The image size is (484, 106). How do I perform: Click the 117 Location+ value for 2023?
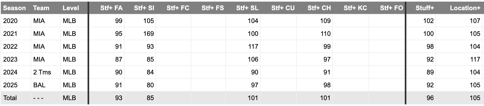tap(475, 59)
